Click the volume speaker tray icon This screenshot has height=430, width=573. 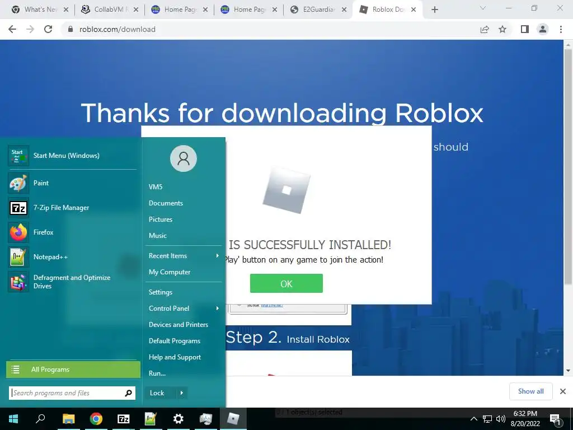(501, 419)
